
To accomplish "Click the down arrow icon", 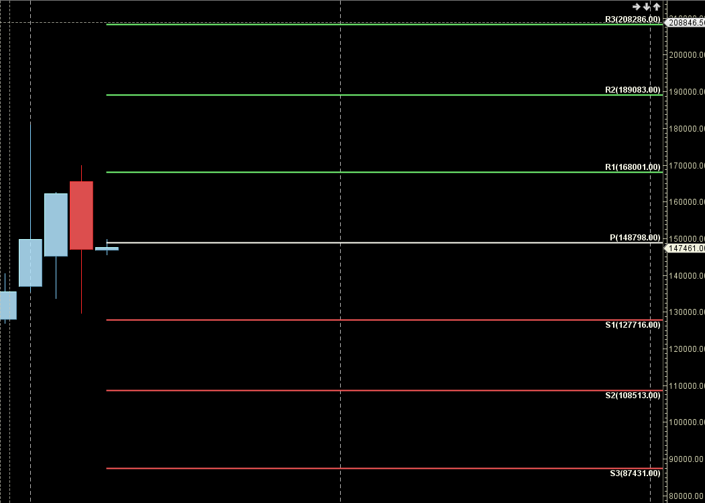I will 647,7.
